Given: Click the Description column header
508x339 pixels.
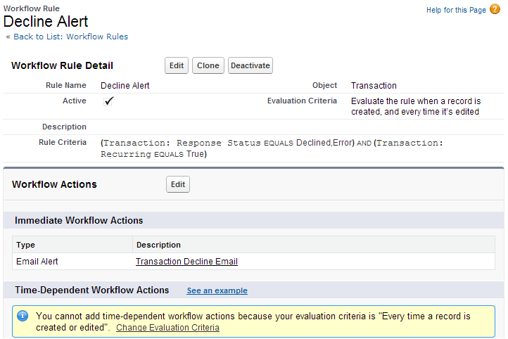Looking at the screenshot, I should pos(314,245).
